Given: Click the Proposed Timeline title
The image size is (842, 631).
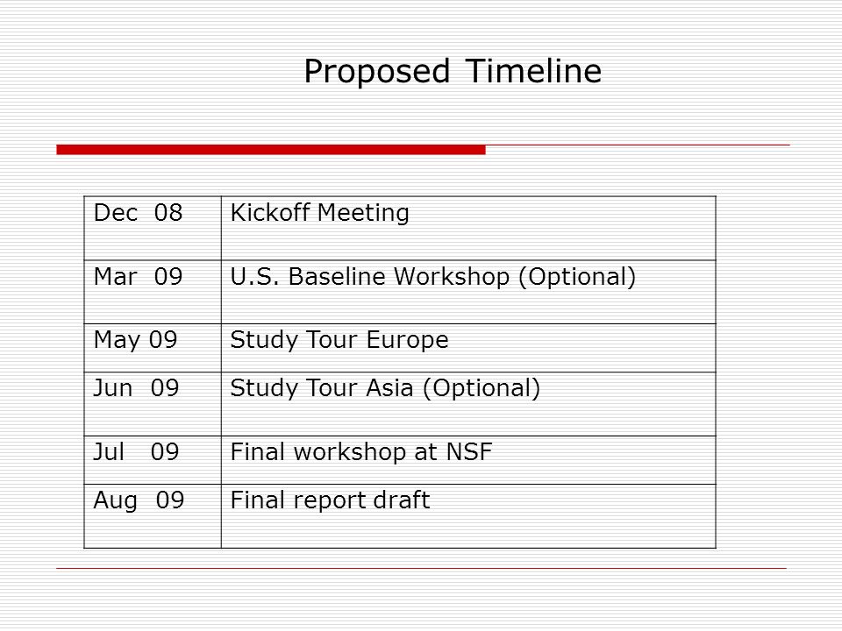Looking at the screenshot, I should coord(453,71).
